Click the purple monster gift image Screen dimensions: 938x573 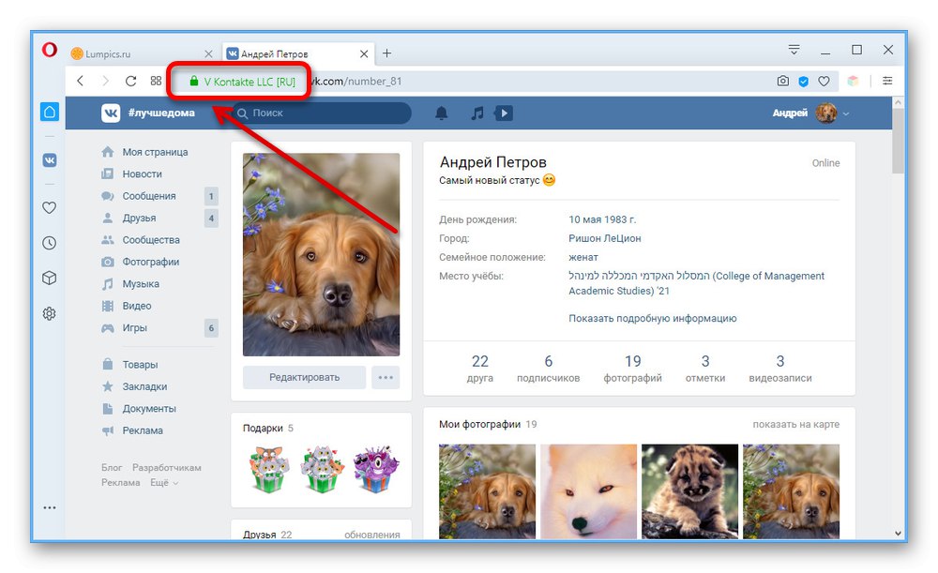(x=376, y=469)
